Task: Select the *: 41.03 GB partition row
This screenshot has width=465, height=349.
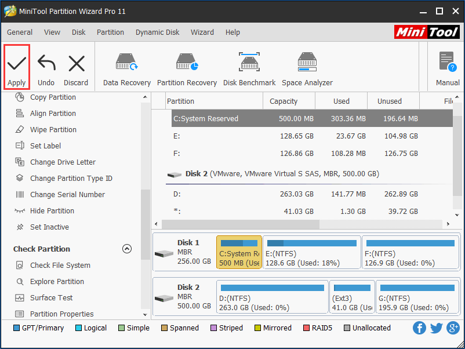Action: (312, 212)
